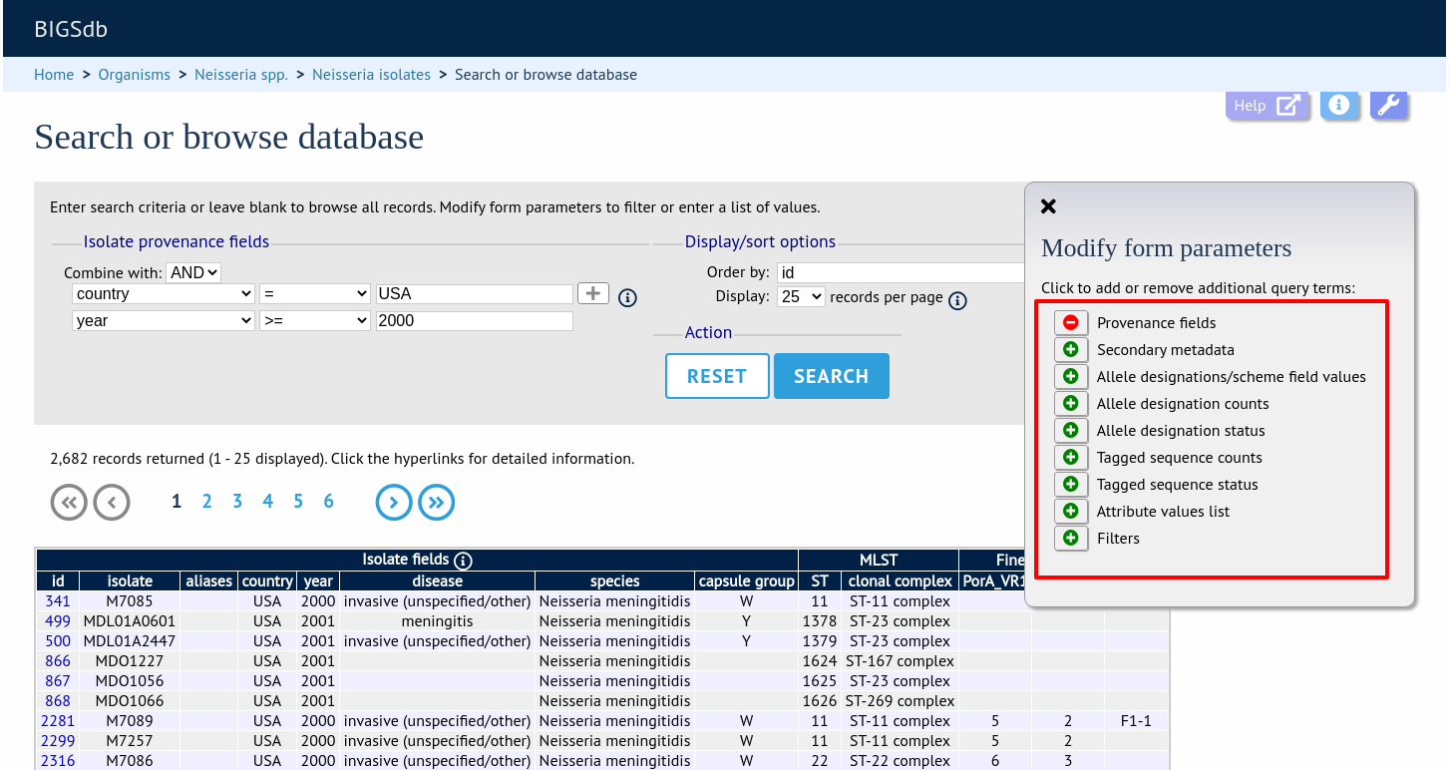Add Allele designation status term
This screenshot has width=1449, height=770.
[x=1071, y=430]
